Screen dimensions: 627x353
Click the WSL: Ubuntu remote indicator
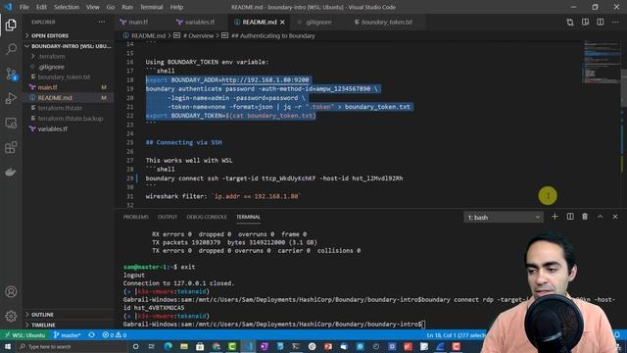point(24,335)
